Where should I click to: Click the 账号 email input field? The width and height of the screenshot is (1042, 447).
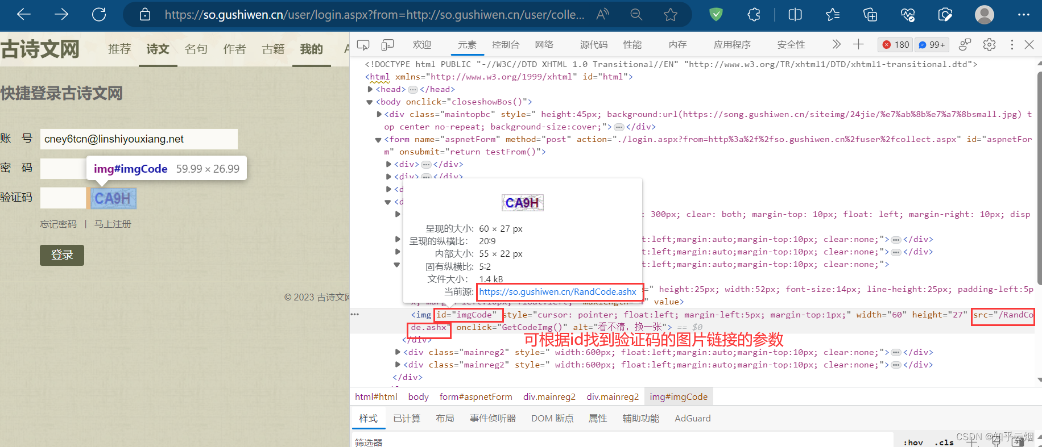[x=139, y=139]
